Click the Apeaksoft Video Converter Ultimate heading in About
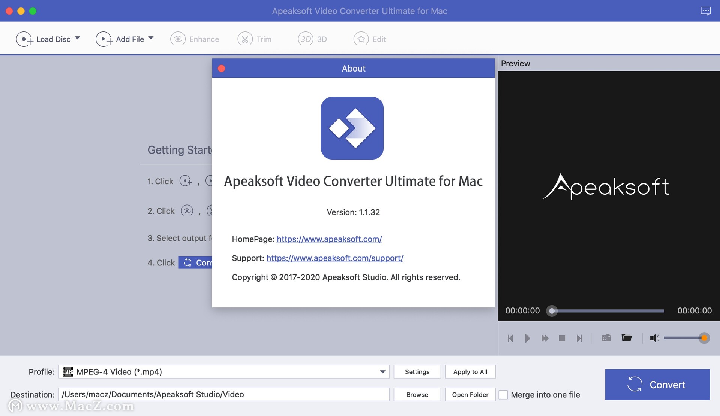This screenshot has height=416, width=720. pos(353,181)
